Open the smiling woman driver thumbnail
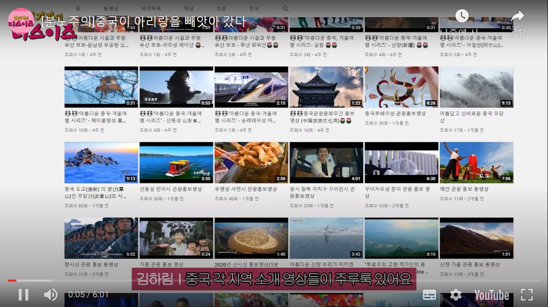 (326, 163)
